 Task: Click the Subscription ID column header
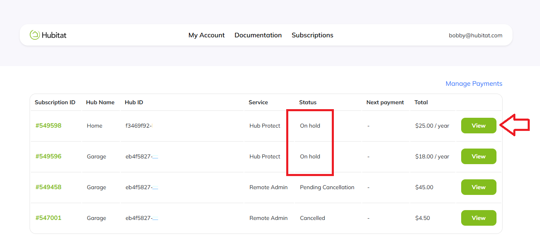pyautogui.click(x=55, y=102)
